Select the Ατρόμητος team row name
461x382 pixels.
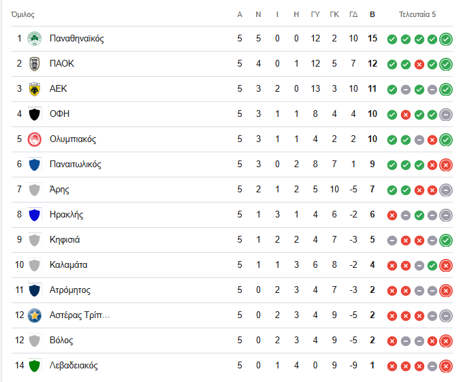coord(70,290)
